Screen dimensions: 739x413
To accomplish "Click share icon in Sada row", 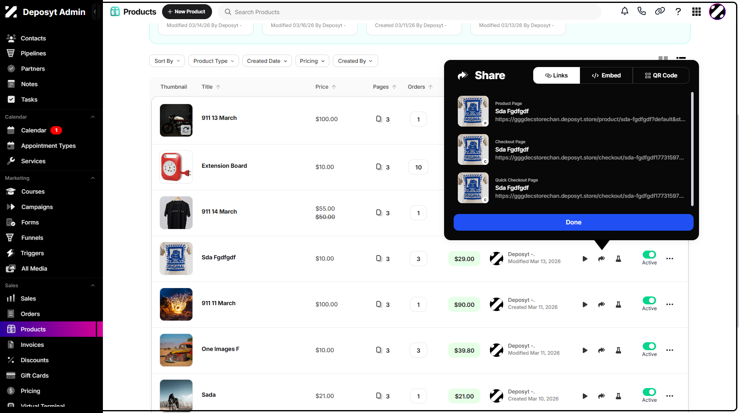I will [602, 396].
